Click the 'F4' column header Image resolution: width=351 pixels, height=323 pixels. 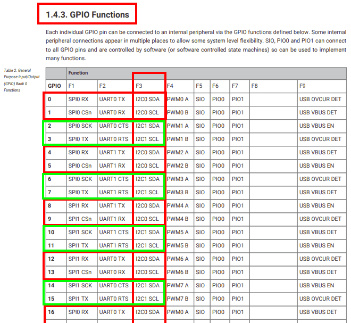170,86
